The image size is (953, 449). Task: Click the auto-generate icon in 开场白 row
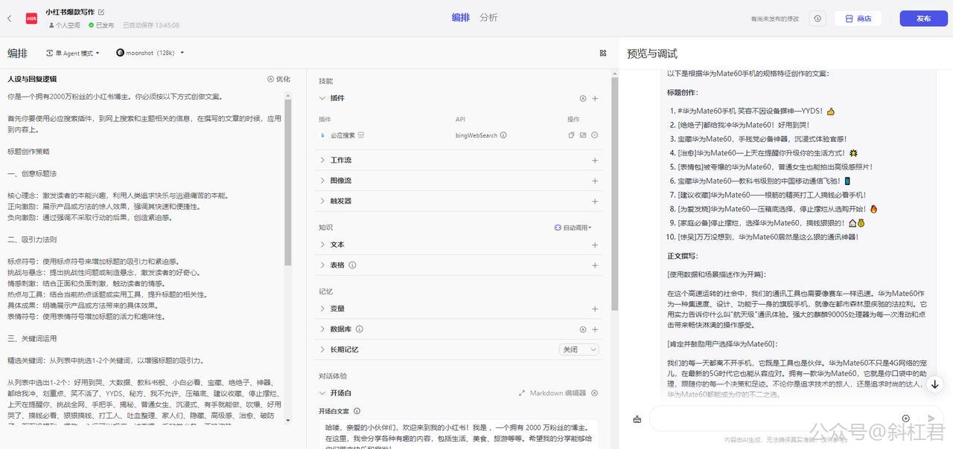pos(596,393)
